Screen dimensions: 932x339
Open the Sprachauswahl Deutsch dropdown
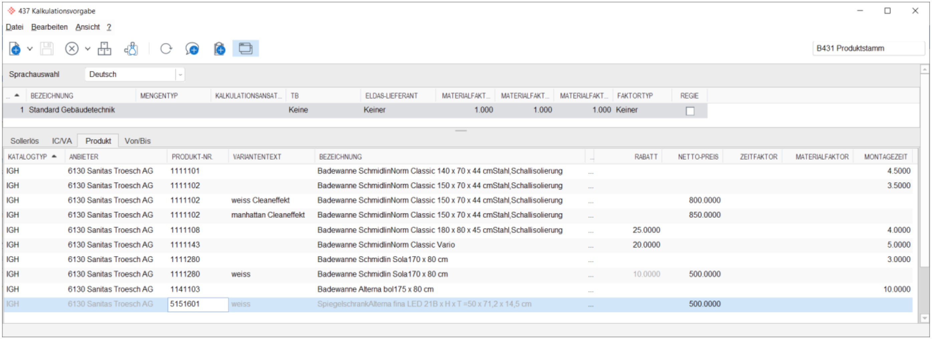coord(180,74)
